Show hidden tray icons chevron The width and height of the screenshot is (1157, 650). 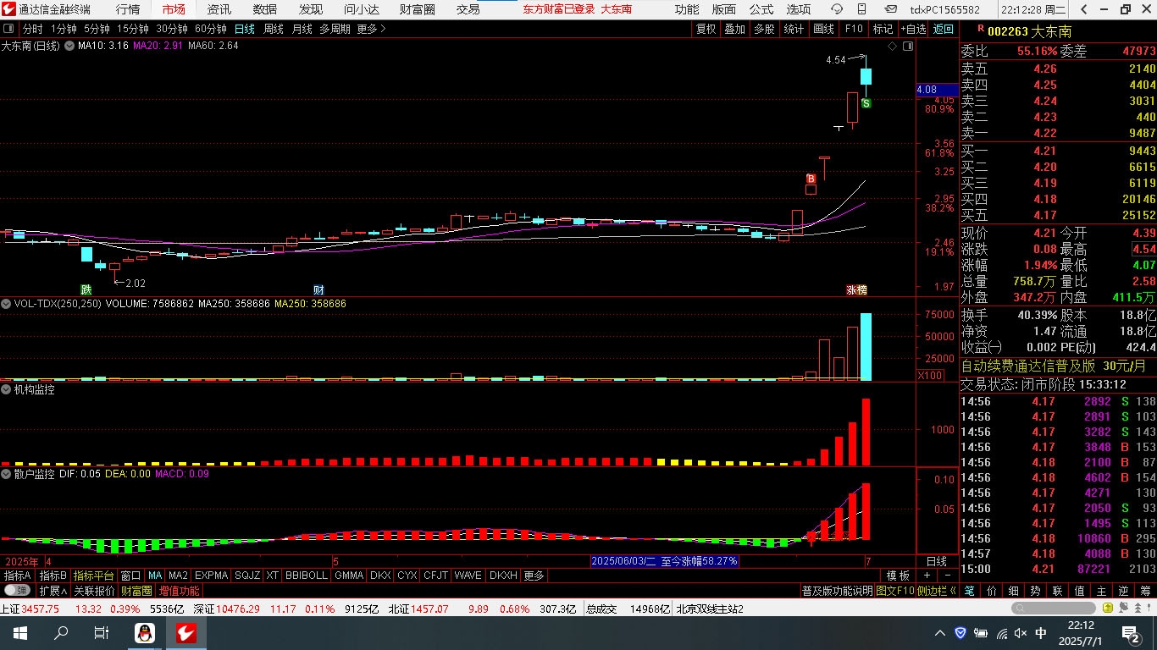(x=939, y=633)
